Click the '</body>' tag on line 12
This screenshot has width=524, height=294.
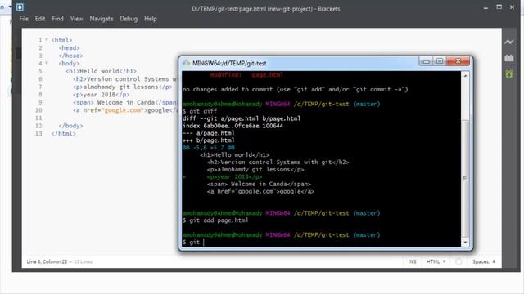[x=71, y=126]
